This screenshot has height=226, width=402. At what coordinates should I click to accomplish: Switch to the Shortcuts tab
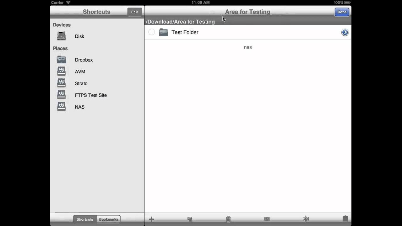click(x=85, y=219)
